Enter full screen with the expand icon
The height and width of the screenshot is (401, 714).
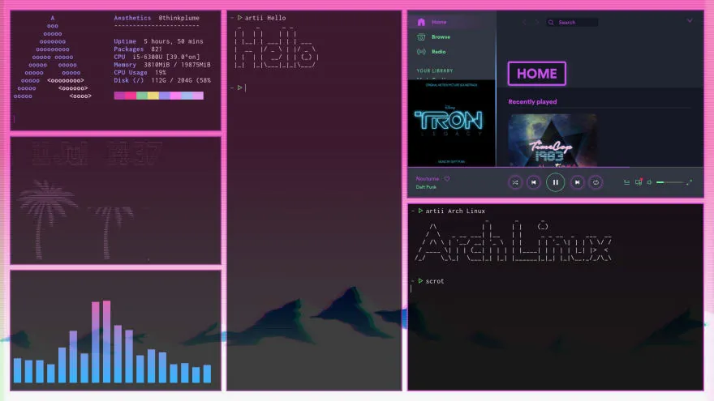pos(690,182)
